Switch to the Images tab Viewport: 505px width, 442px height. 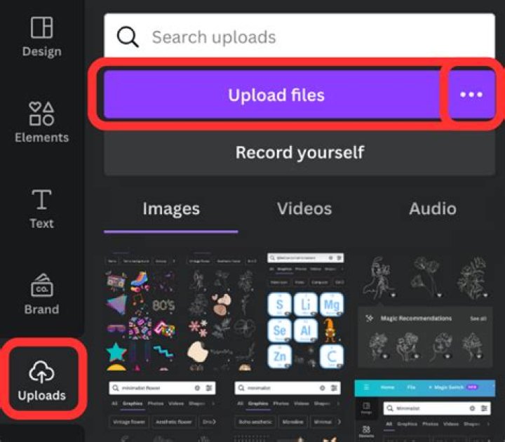click(171, 208)
